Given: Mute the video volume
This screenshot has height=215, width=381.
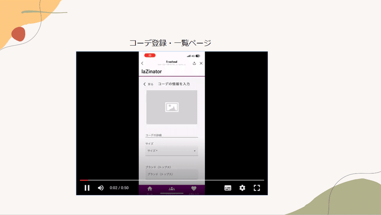Looking at the screenshot, I should click(x=100, y=188).
